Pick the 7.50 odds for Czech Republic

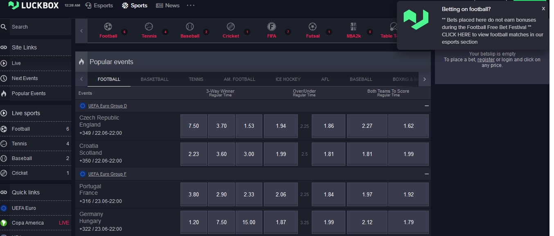point(194,126)
